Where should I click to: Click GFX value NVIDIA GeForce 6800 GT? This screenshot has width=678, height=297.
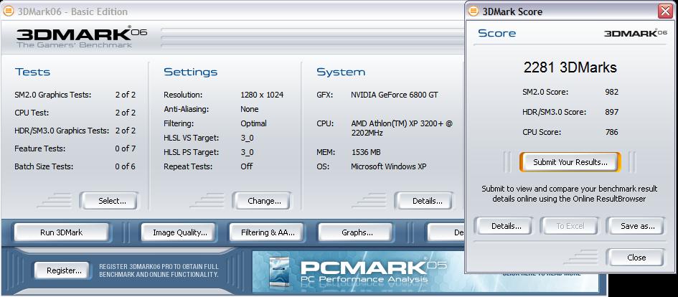[395, 95]
